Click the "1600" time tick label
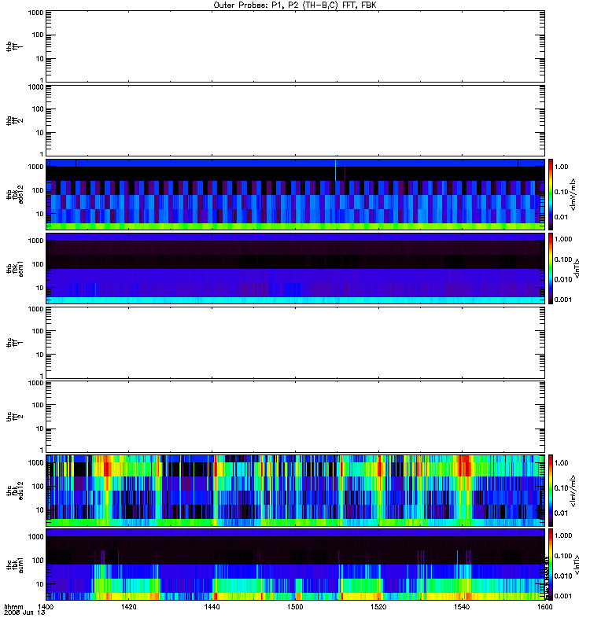590x629 pixels. 544,606
